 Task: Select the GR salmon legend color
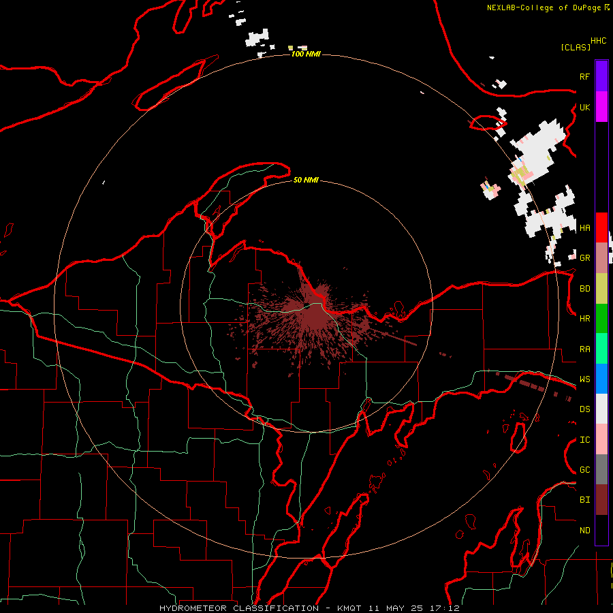(x=601, y=257)
